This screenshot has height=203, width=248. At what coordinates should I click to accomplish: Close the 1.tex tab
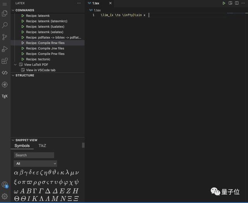[110, 3]
